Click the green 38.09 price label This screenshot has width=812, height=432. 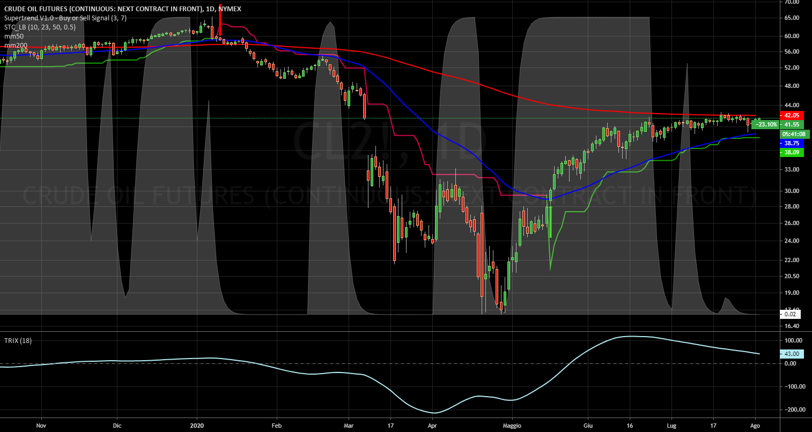click(791, 152)
